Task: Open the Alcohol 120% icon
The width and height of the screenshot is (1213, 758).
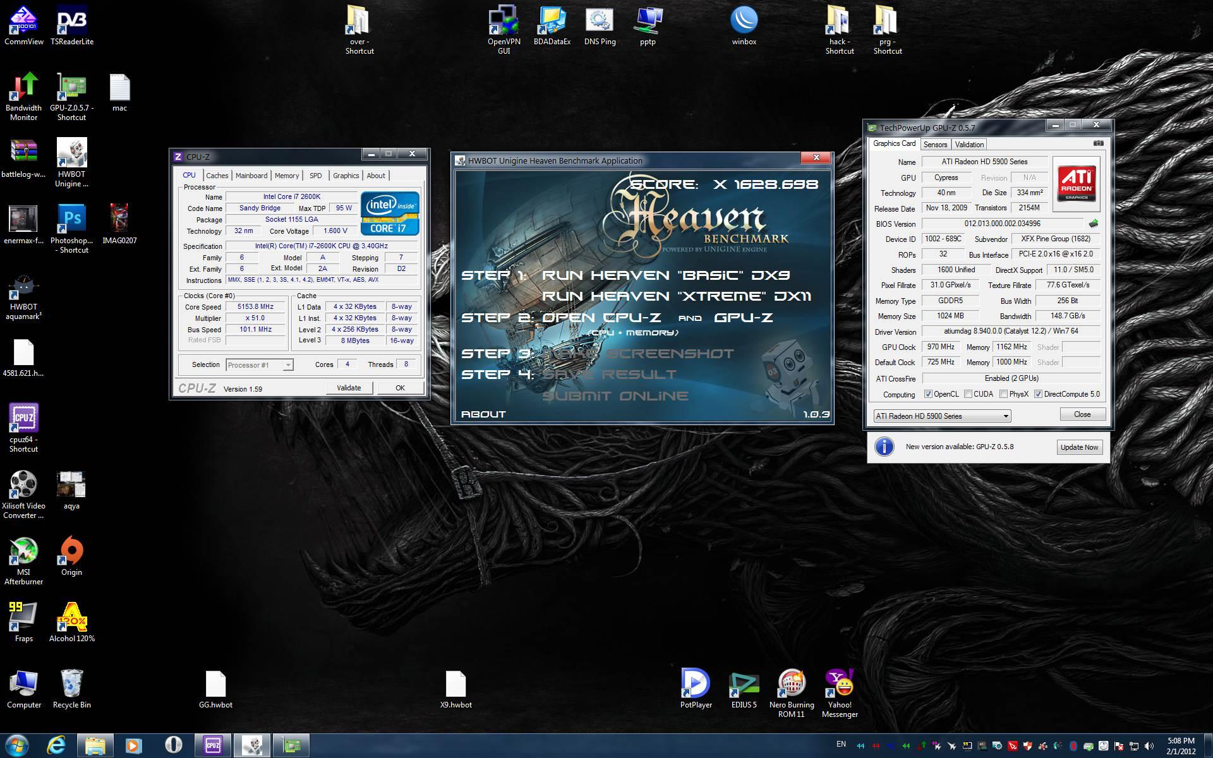Action: [72, 622]
